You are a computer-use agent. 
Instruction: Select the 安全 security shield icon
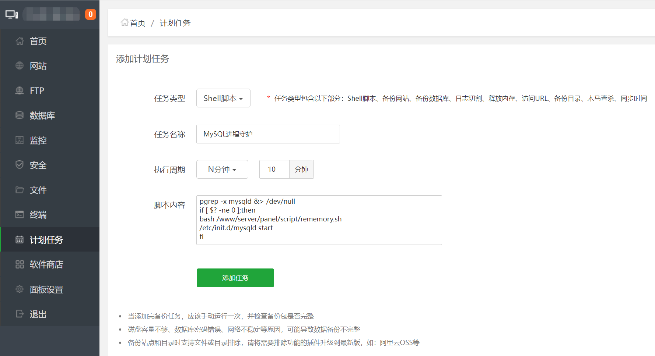pos(20,165)
